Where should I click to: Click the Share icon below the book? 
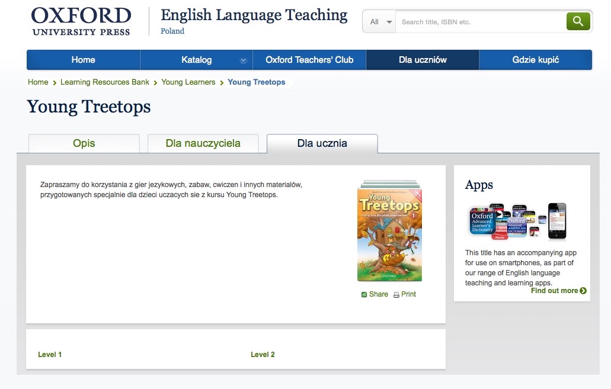point(364,295)
